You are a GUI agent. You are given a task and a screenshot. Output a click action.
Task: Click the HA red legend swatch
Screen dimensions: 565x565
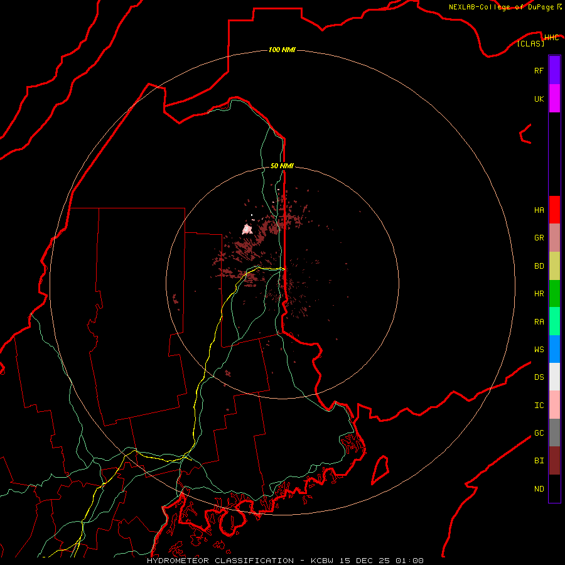[x=554, y=210]
